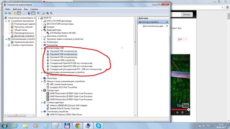Toggle Show/Hide Console Tree toolbar button
This screenshot has width=230, height=129.
[19, 13]
